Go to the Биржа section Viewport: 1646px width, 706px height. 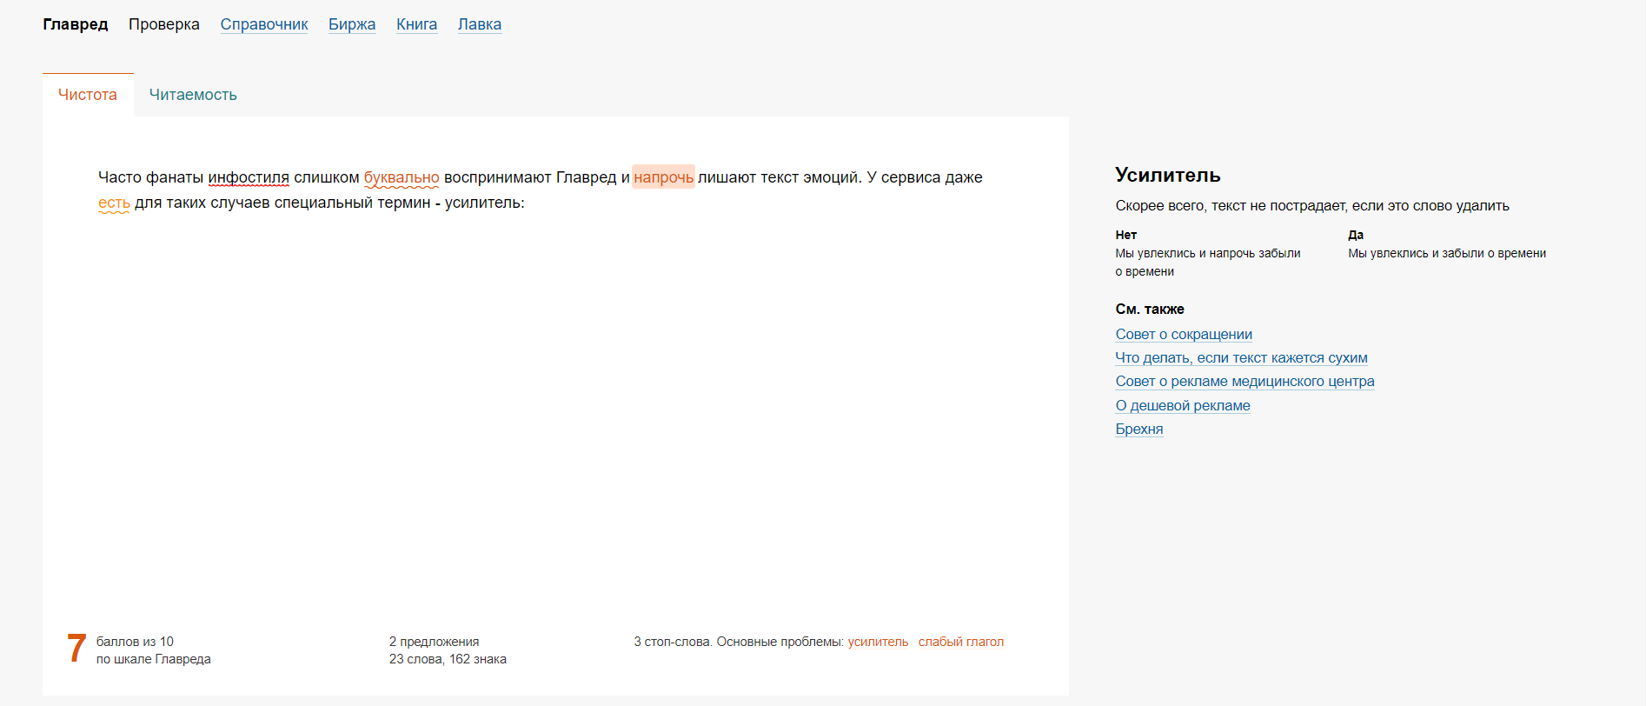(352, 24)
